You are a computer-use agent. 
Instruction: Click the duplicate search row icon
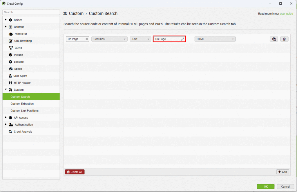[274, 39]
